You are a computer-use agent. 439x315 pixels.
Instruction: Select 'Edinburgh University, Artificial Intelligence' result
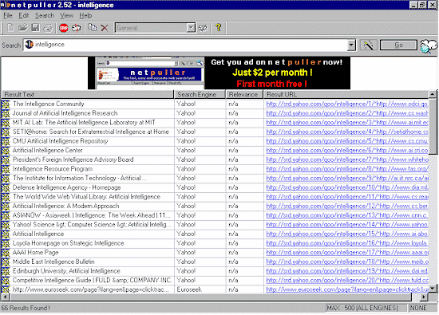(66, 271)
